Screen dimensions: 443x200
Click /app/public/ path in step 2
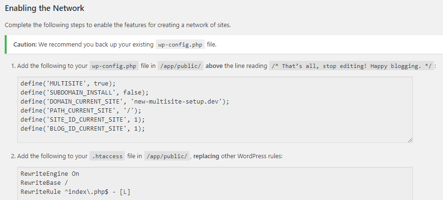click(x=167, y=156)
